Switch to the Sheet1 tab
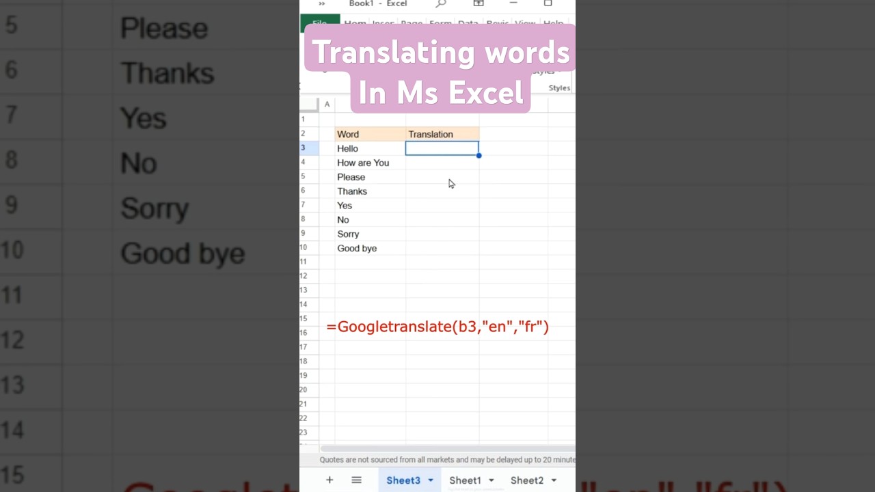 [x=465, y=480]
